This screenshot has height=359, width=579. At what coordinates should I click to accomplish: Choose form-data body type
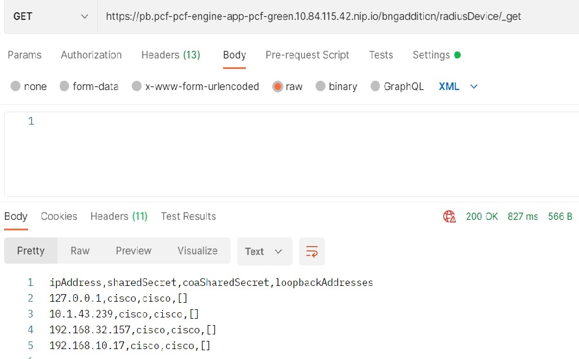89,87
